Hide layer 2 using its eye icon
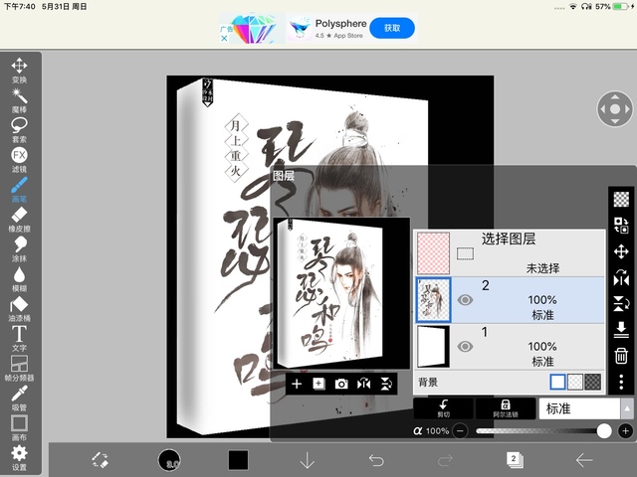637x477 pixels. [x=464, y=300]
